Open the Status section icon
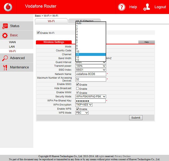Viewport: 169px width, 161px height. tap(5, 26)
